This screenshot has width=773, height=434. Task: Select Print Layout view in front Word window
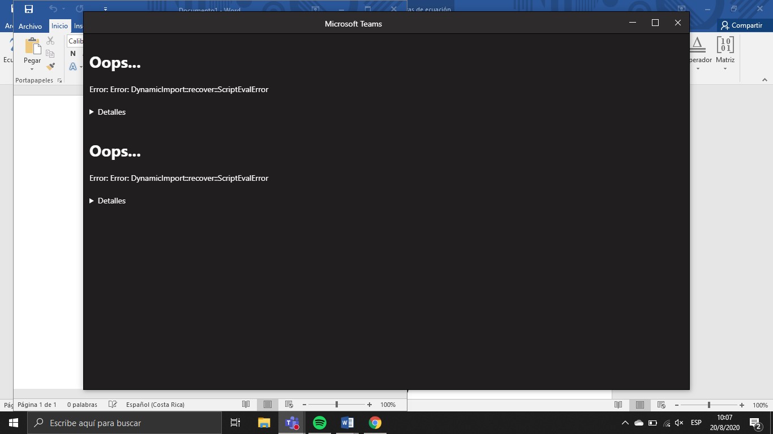tap(268, 405)
